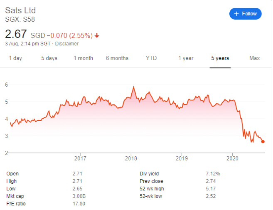Viewport: 273px width, 210px height.
Task: Switch to YTD view
Action: click(151, 58)
